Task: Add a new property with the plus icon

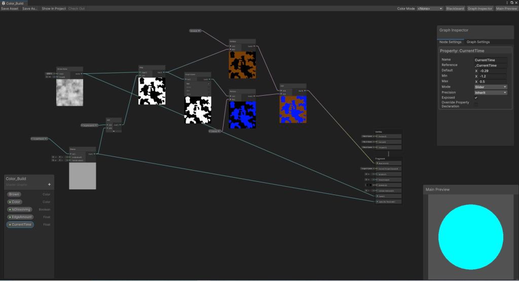Action: [49, 185]
